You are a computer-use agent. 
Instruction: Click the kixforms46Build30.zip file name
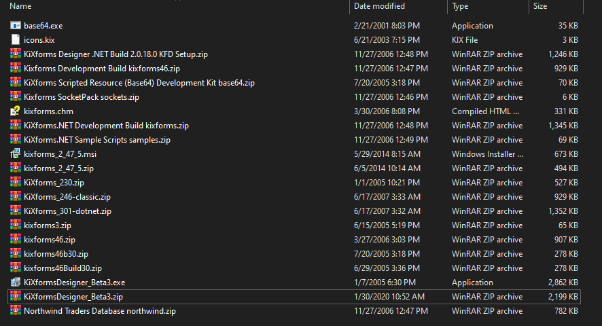(x=63, y=268)
